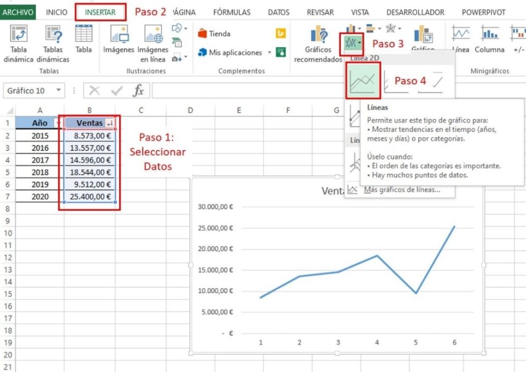
Task: Select cell with 8.573,00 €
Action: 90,136
